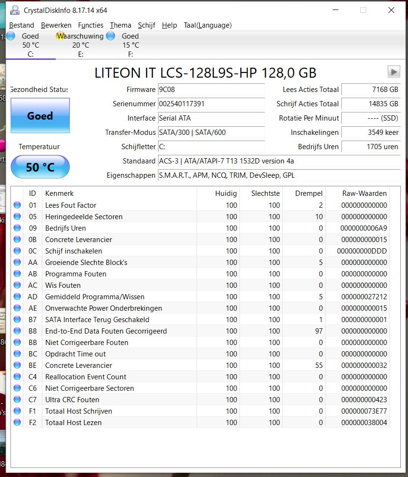Viewport: 408px width, 477px height.
Task: Click the Inschakelingen 3549 keer value
Action: (371, 132)
